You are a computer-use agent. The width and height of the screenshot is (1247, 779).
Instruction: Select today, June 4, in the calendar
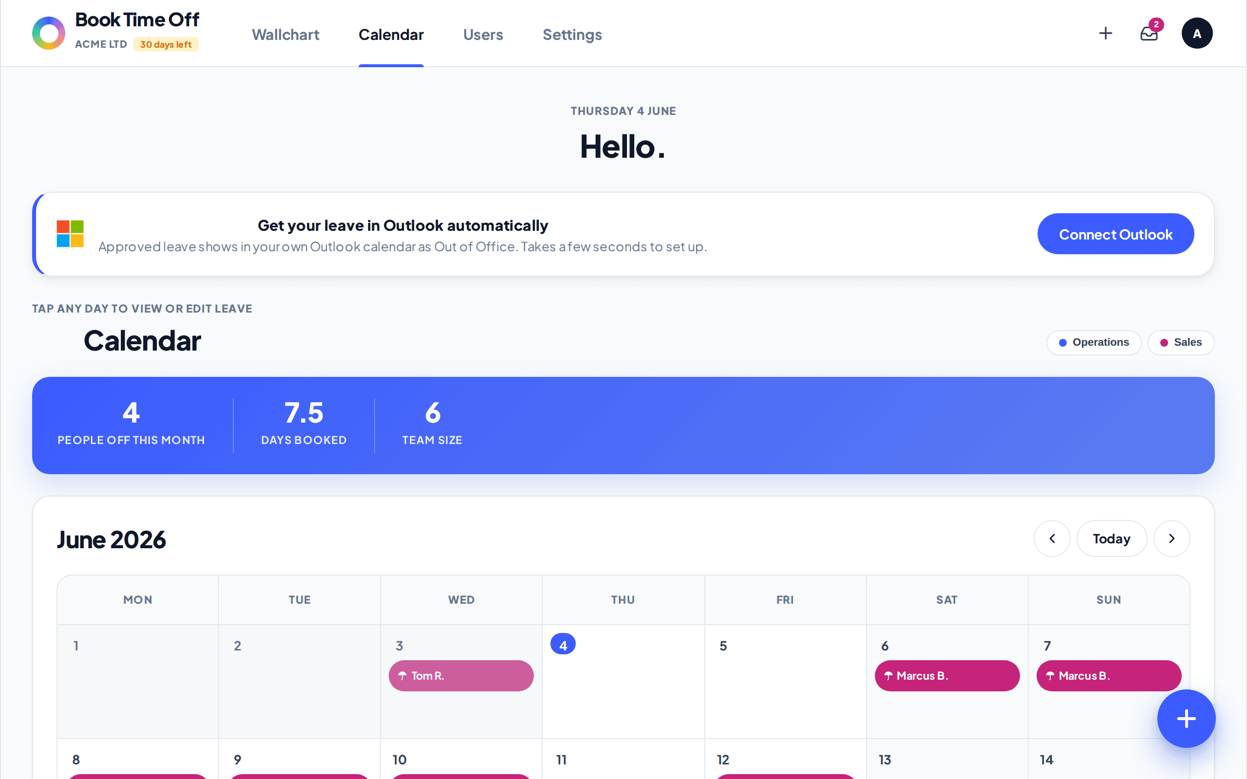(623, 681)
